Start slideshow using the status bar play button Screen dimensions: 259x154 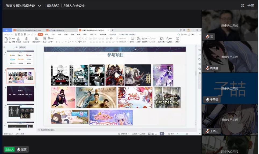[162, 134]
